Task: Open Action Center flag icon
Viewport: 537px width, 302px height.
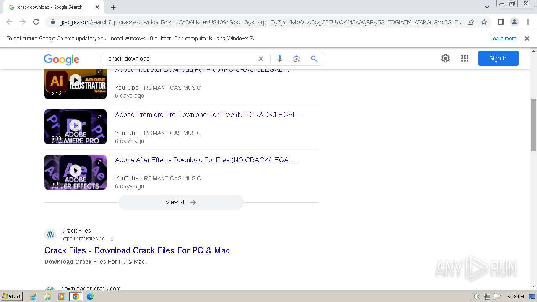Action: (497, 297)
